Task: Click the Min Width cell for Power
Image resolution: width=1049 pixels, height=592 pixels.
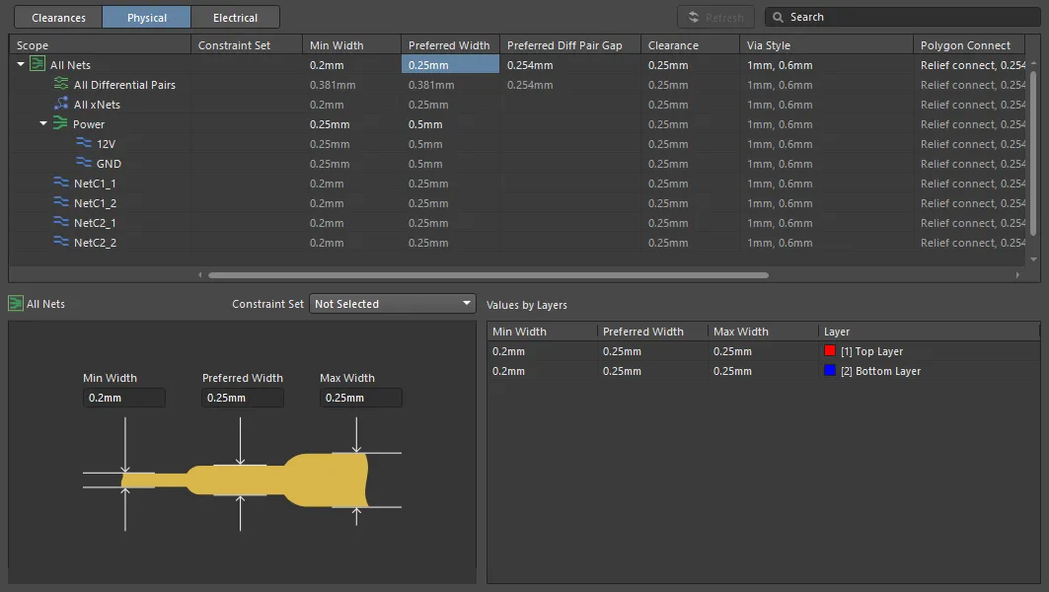Action: [x=351, y=124]
